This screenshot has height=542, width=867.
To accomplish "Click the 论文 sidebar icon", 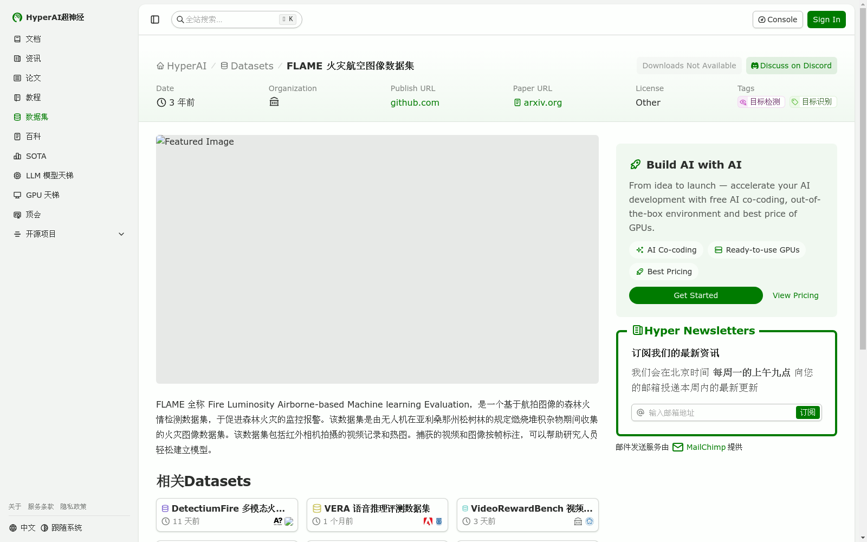I will click(17, 78).
